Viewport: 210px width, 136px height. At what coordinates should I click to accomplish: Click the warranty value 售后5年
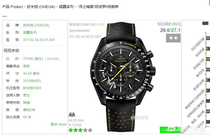[x=29, y=110]
